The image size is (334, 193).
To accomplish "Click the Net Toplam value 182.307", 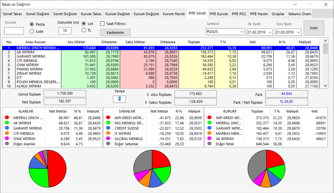I will click(x=65, y=101).
